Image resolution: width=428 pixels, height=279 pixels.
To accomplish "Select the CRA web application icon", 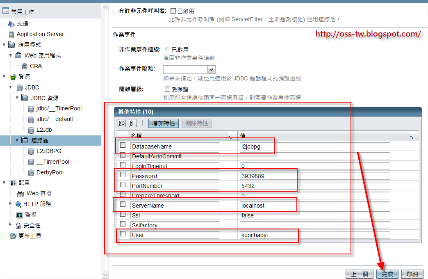I will point(24,66).
